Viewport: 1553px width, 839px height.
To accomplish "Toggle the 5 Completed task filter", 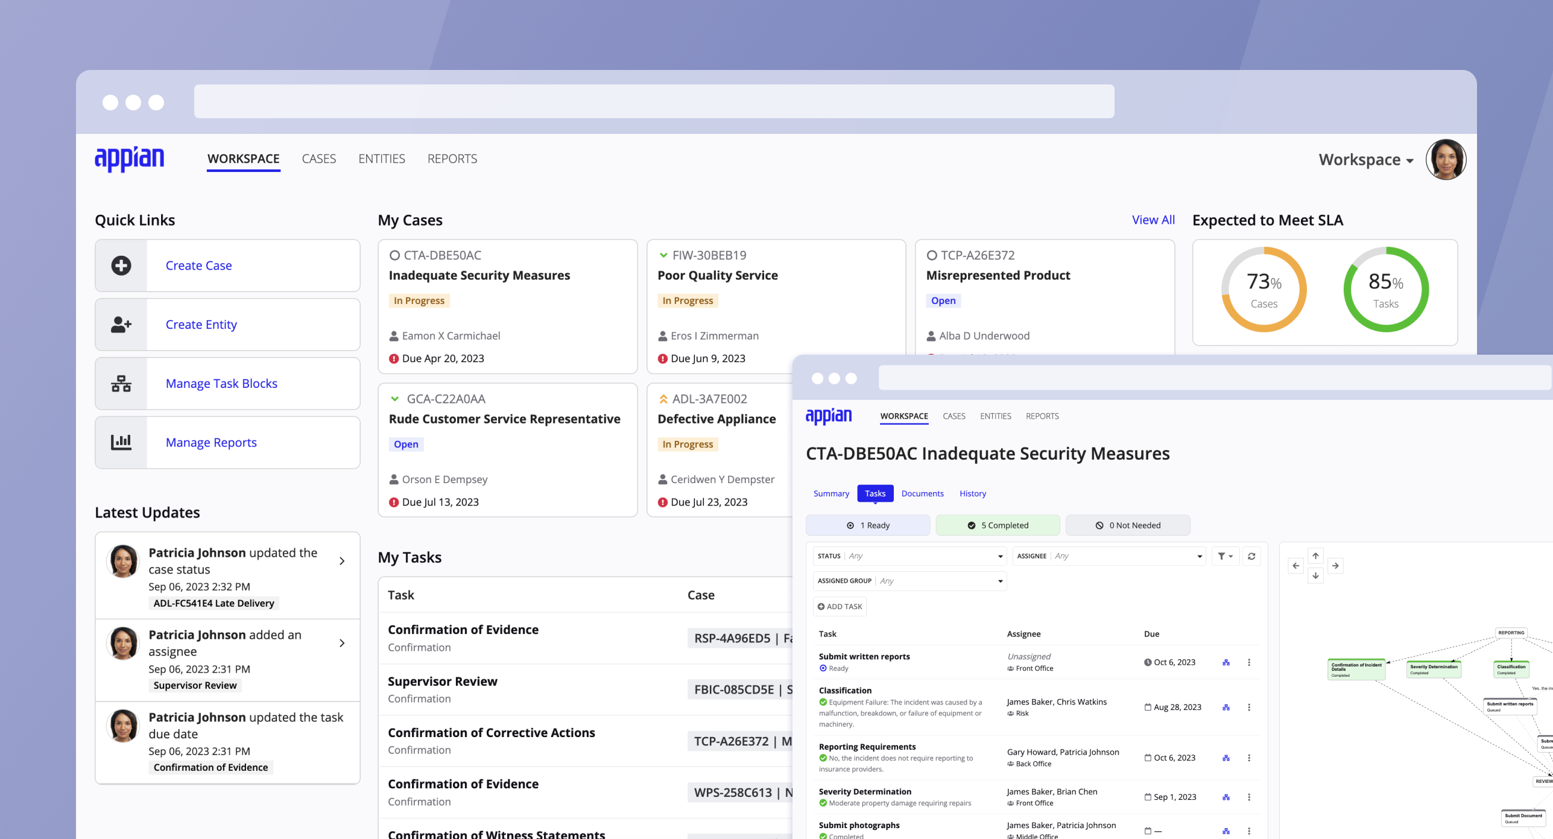I will click(x=998, y=525).
